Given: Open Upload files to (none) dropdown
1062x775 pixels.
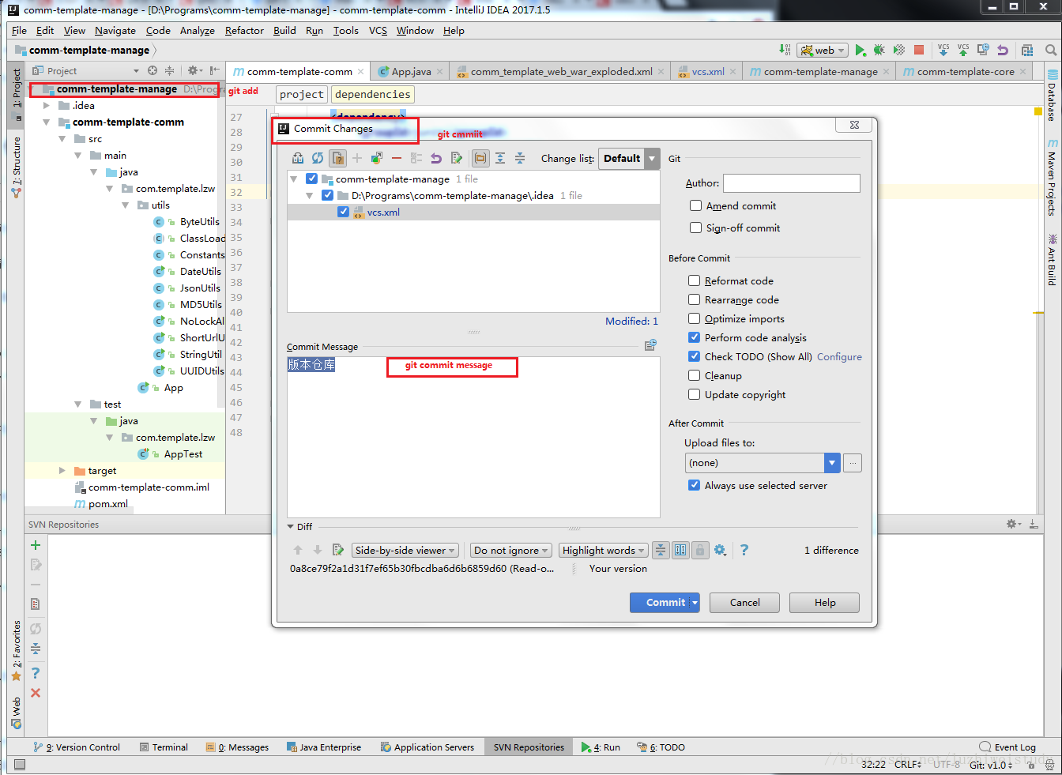Looking at the screenshot, I should coord(762,463).
